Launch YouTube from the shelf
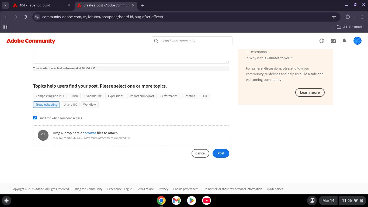Viewport: 368px width, 207px height. [207, 201]
